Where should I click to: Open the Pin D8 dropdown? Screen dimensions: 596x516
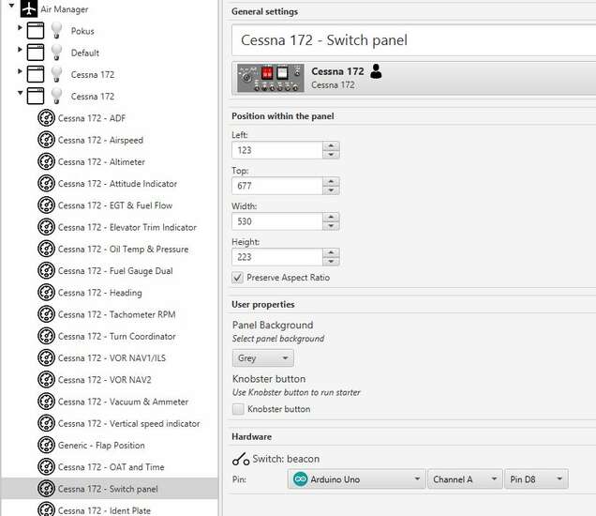tap(536, 479)
